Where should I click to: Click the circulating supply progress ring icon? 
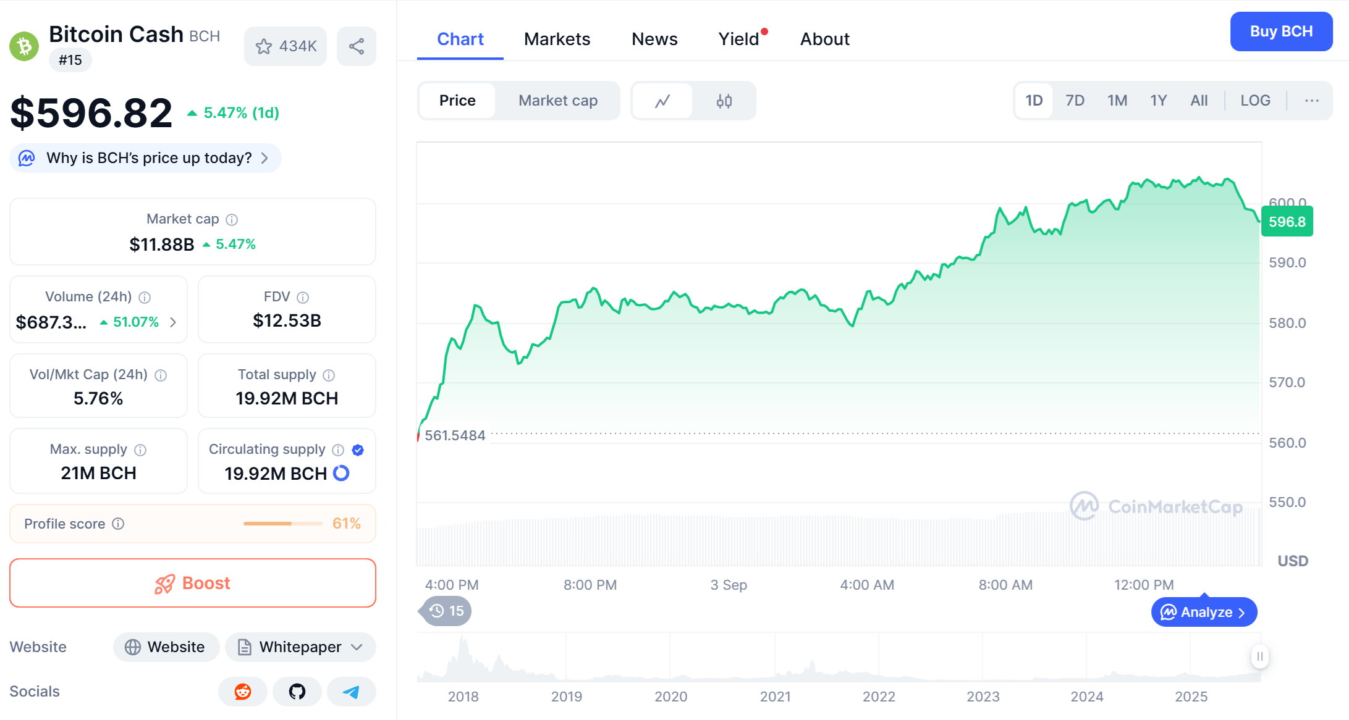341,473
